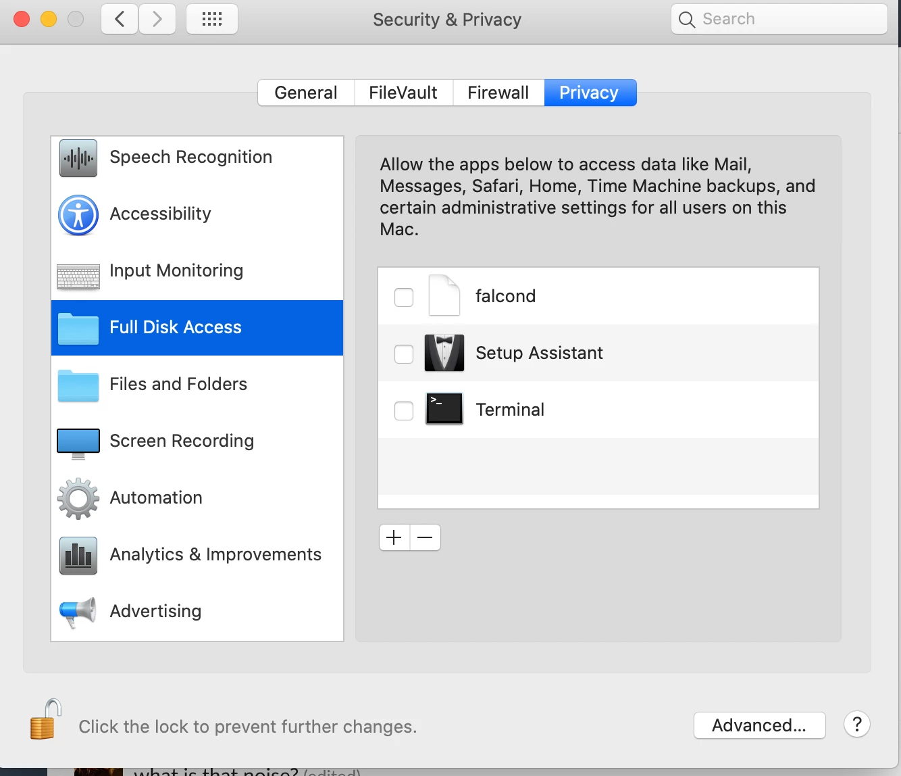The image size is (901, 776).
Task: Select the 'Files and Folders' label
Action: pyautogui.click(x=178, y=384)
